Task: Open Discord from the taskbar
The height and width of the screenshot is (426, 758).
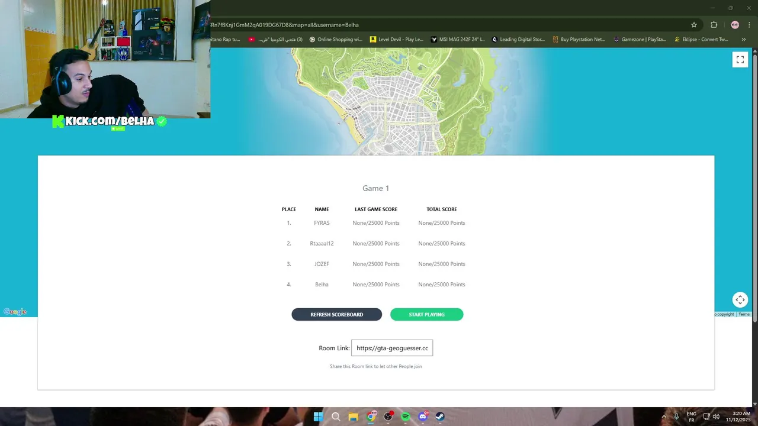Action: [423, 417]
